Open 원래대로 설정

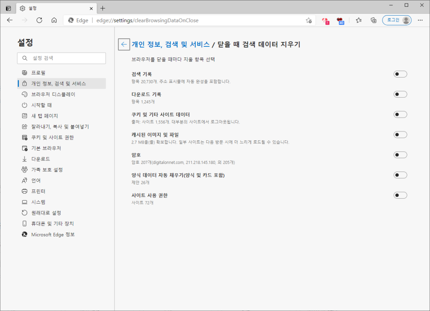pyautogui.click(x=61, y=213)
